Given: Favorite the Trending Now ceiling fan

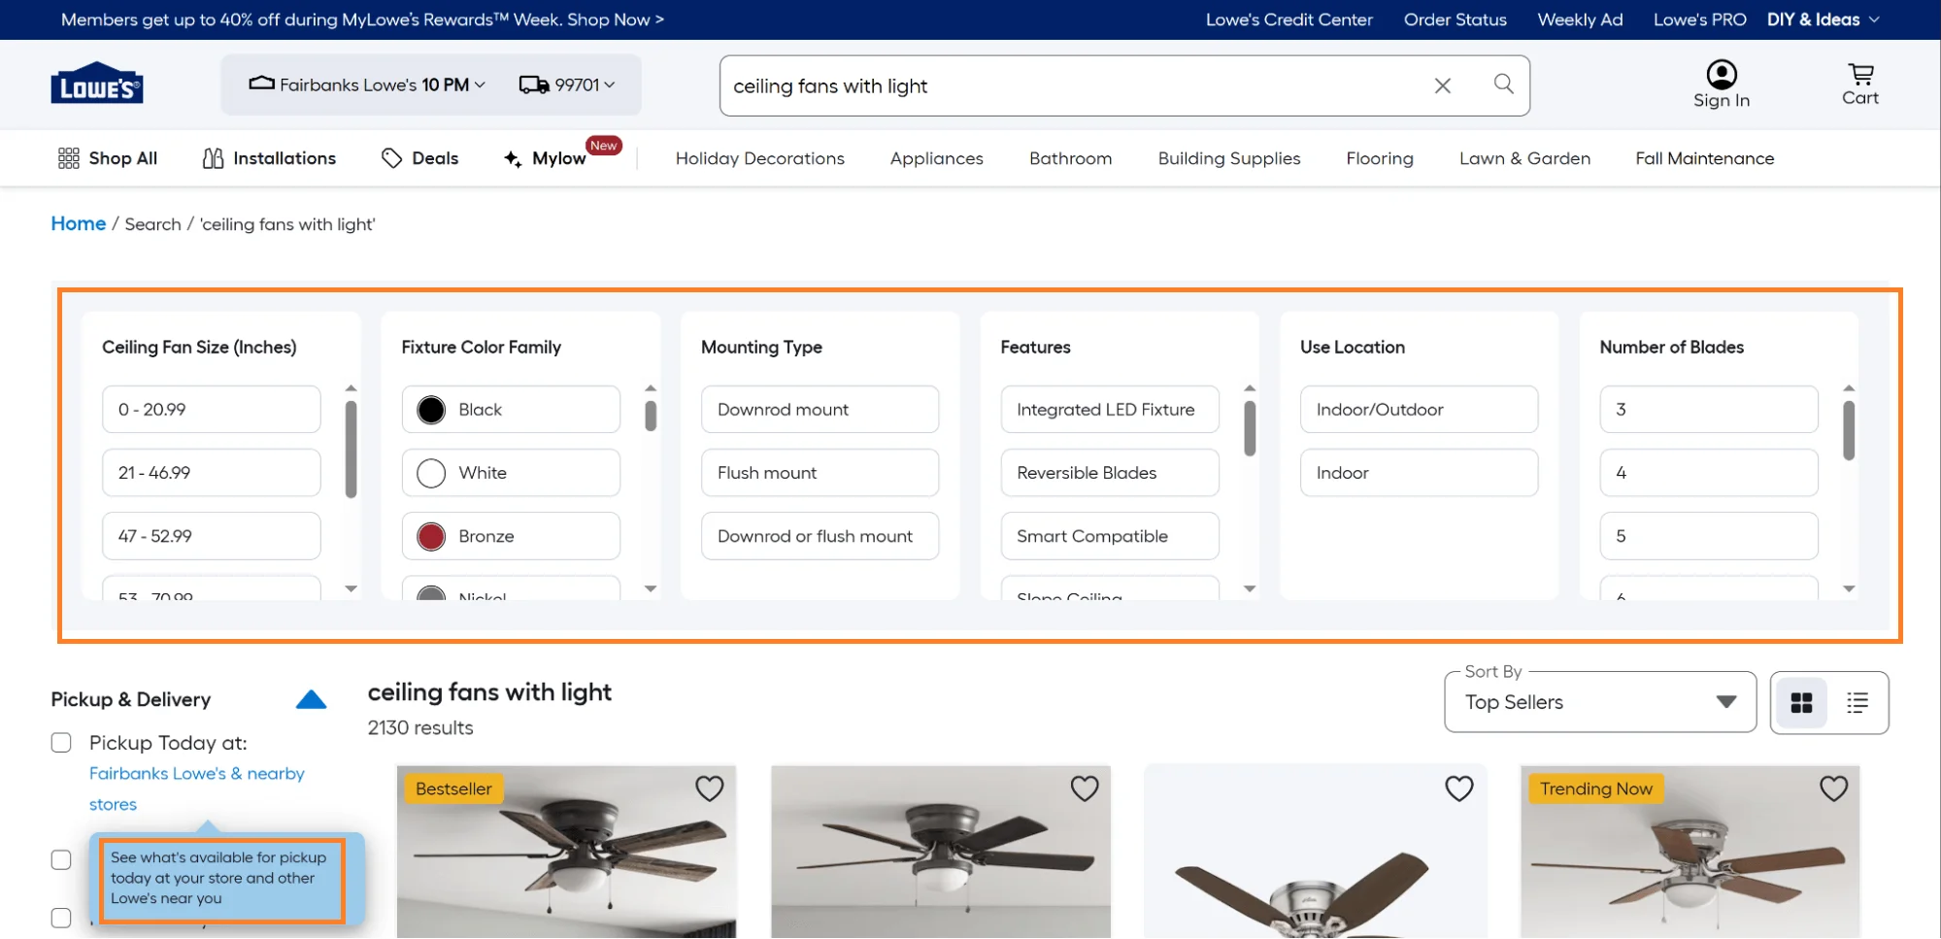Looking at the screenshot, I should [1833, 788].
